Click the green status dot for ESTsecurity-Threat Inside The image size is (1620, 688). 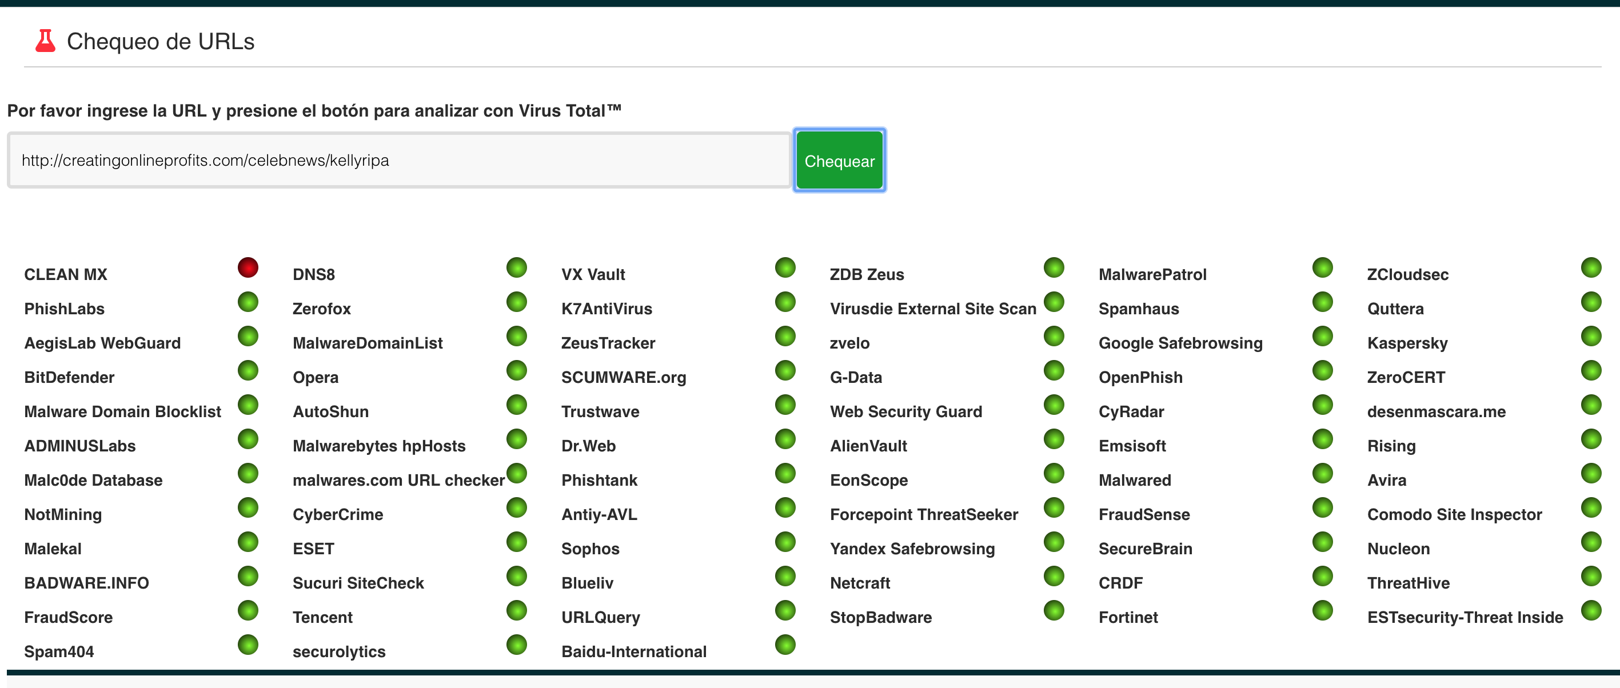tap(1591, 610)
